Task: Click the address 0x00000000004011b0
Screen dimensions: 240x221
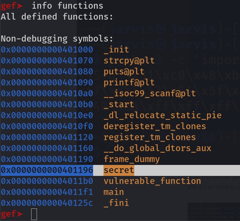Action: [x=47, y=181]
